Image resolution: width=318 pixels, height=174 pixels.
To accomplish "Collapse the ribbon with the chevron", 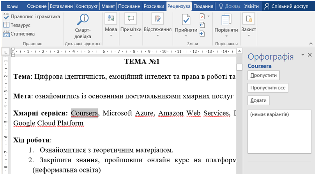I will coord(311,43).
